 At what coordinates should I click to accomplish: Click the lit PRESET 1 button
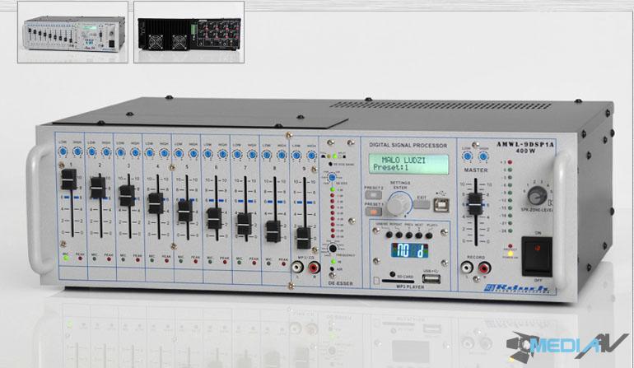point(374,212)
